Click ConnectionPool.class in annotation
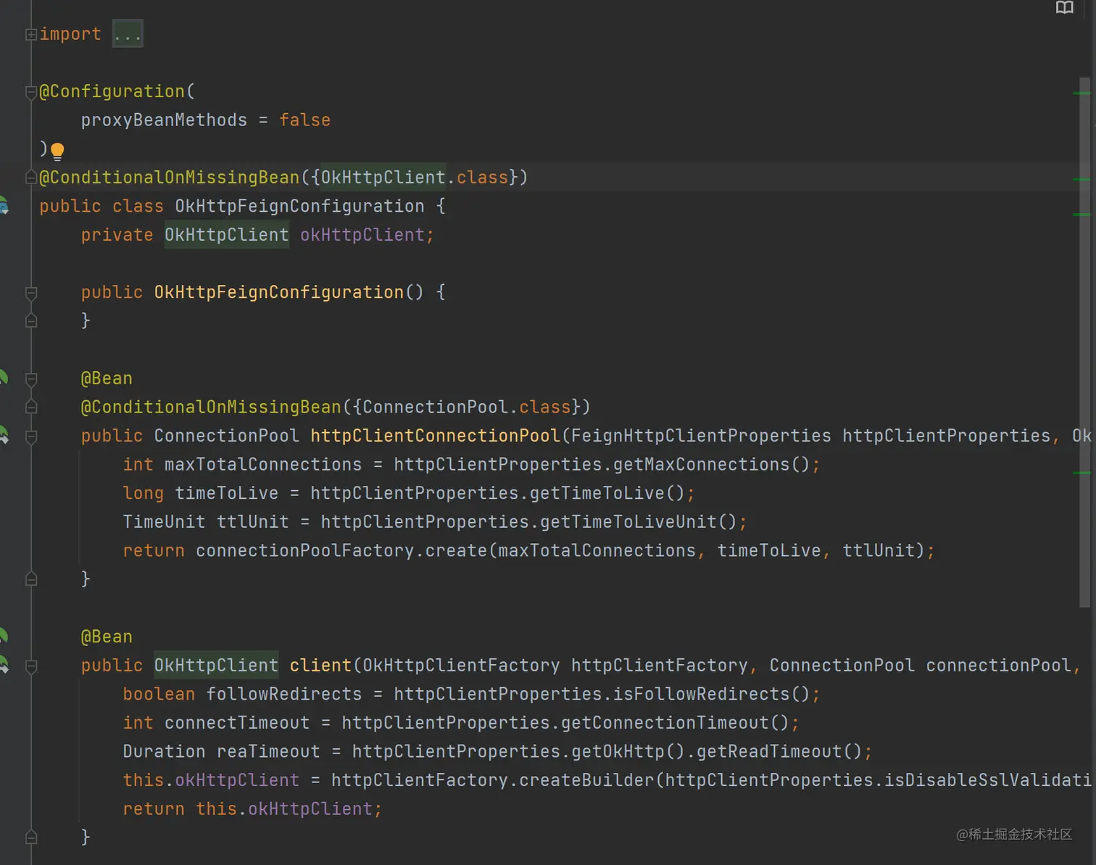This screenshot has width=1096, height=865. click(x=467, y=407)
